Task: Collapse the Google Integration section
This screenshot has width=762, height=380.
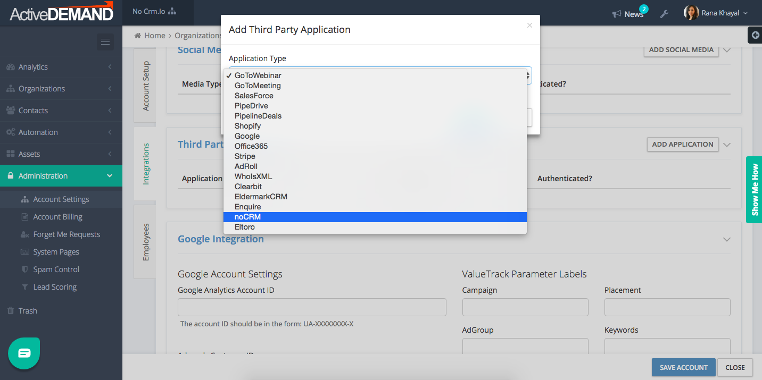Action: (727, 239)
